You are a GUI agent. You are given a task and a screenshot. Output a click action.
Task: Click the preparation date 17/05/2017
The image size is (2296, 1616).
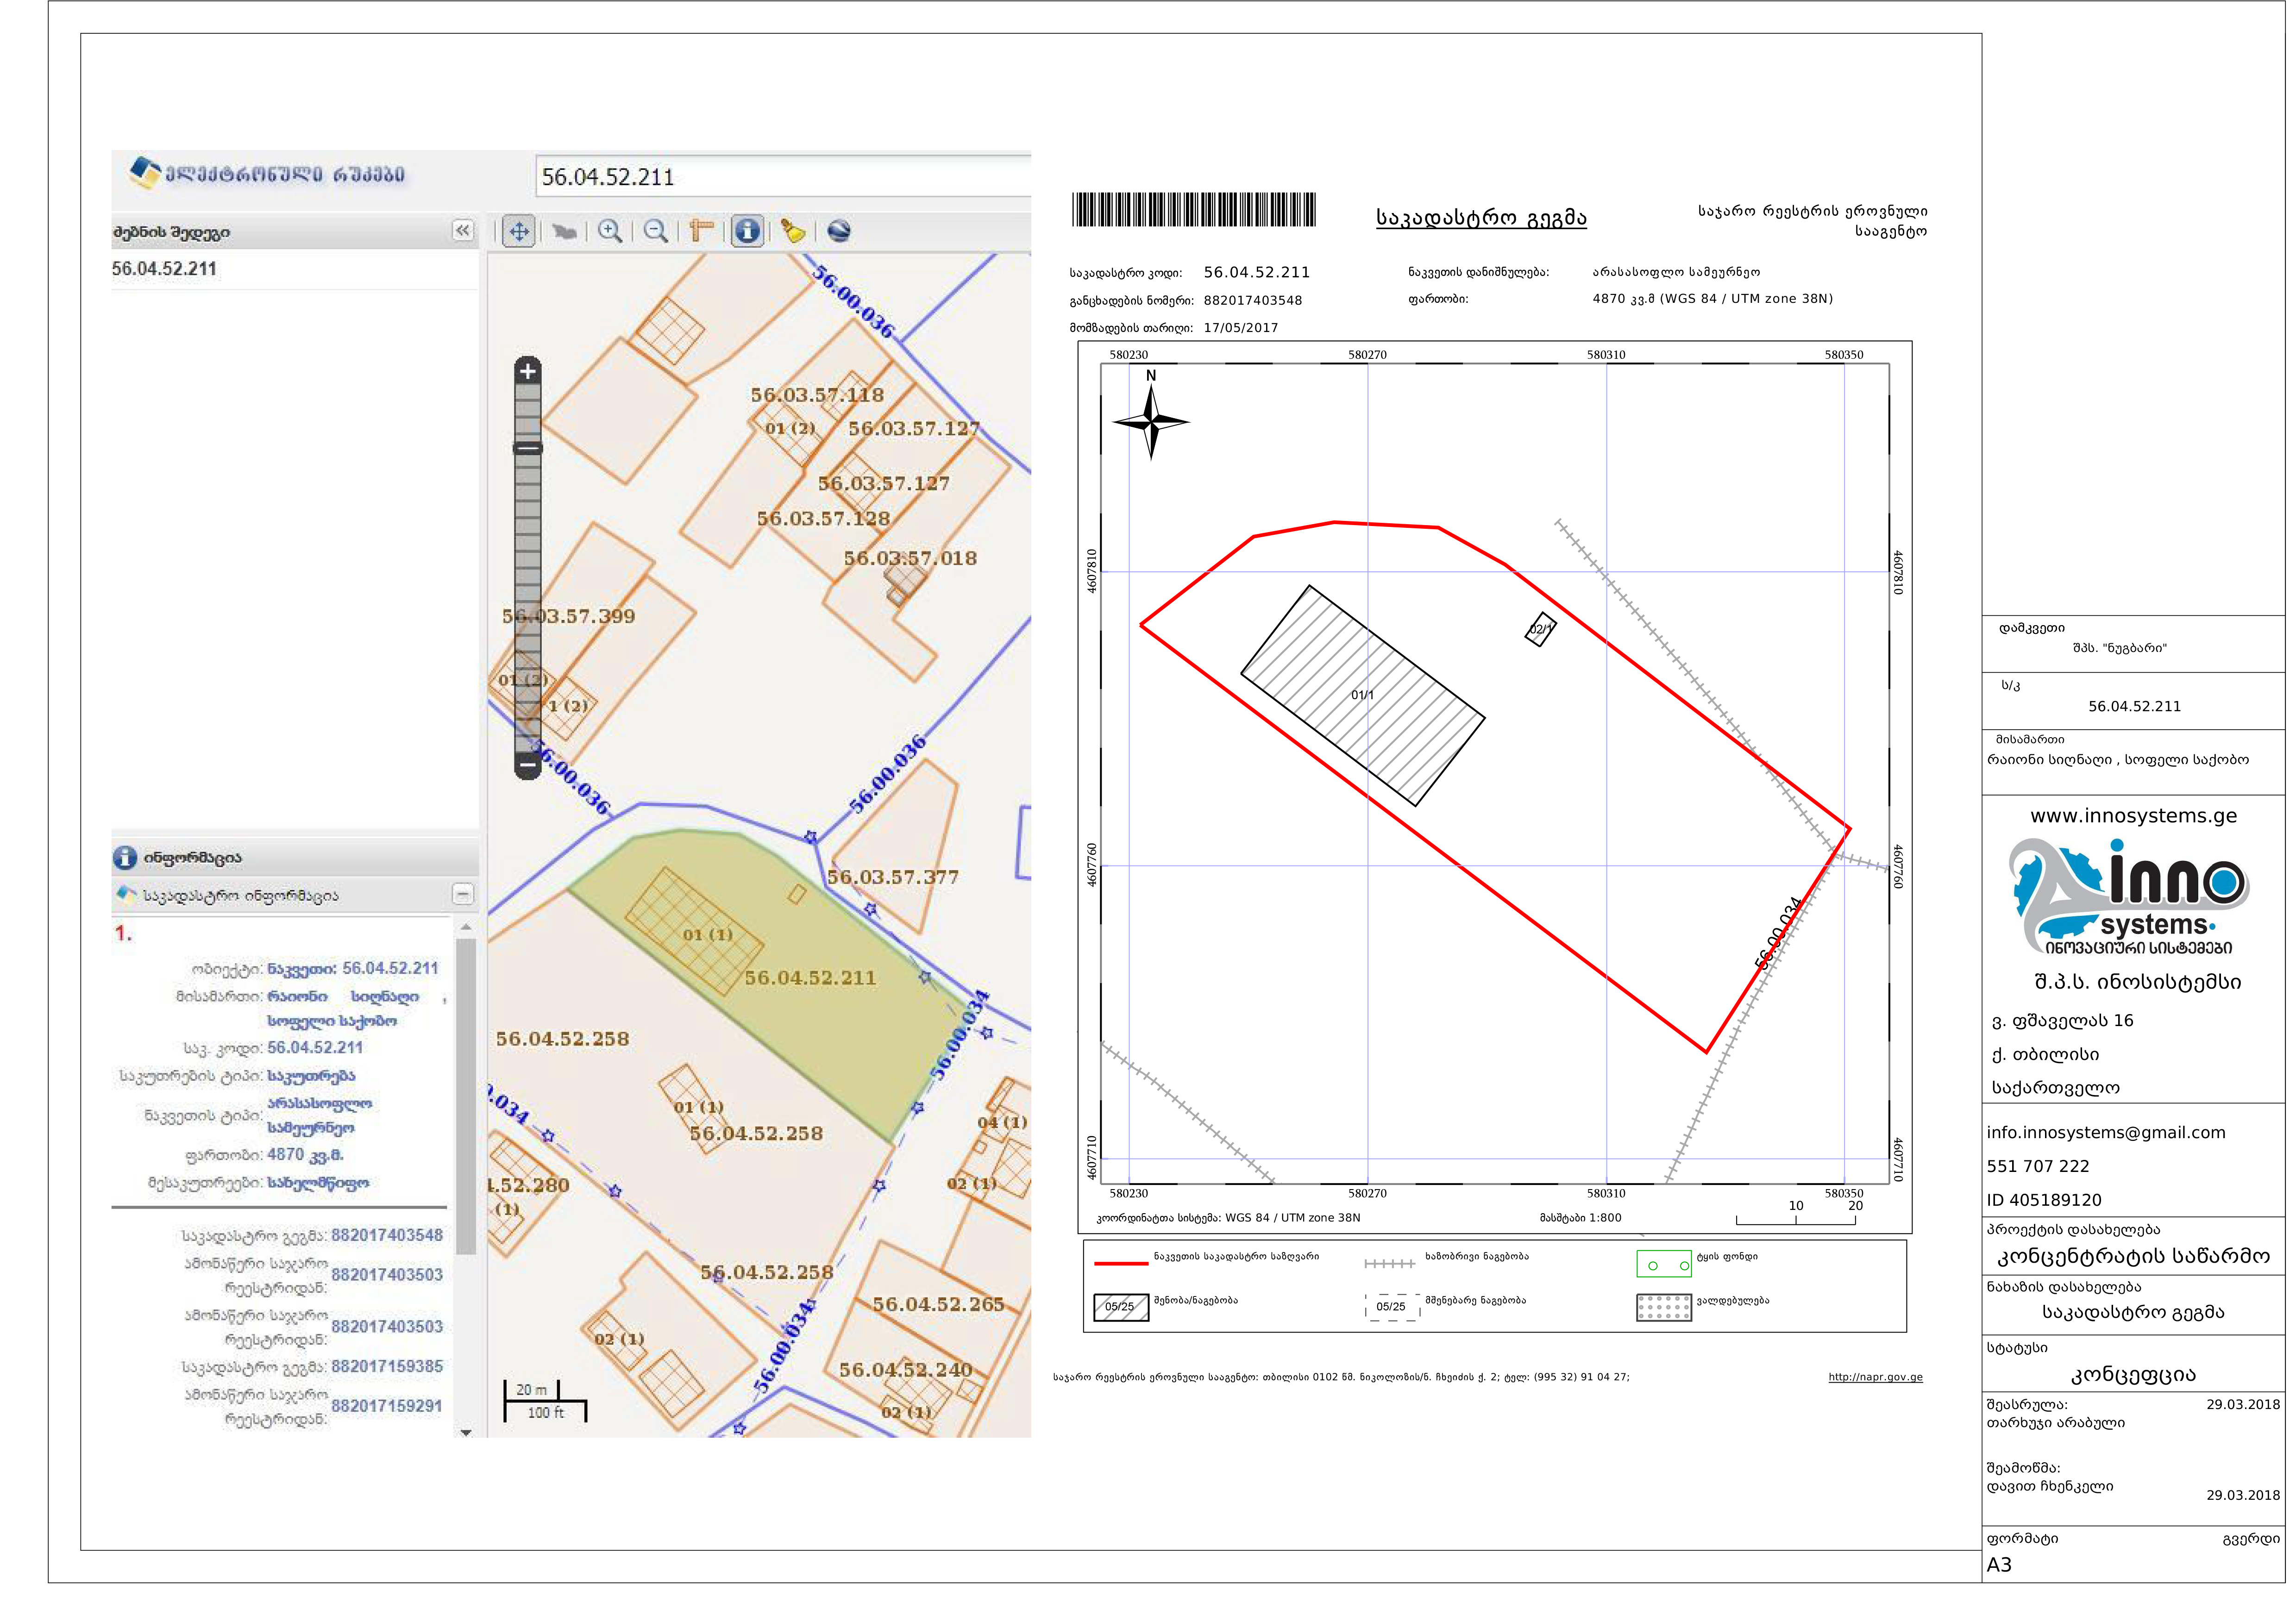point(1241,328)
